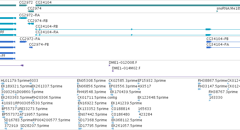Click the EK122648.5prime EST label
The width and height of the screenshot is (240, 130).
click(x=153, y=97)
